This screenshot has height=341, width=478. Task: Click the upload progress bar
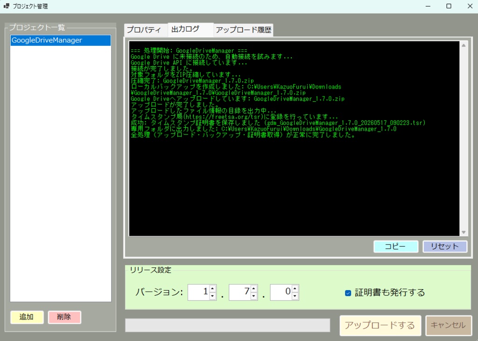pos(227,325)
